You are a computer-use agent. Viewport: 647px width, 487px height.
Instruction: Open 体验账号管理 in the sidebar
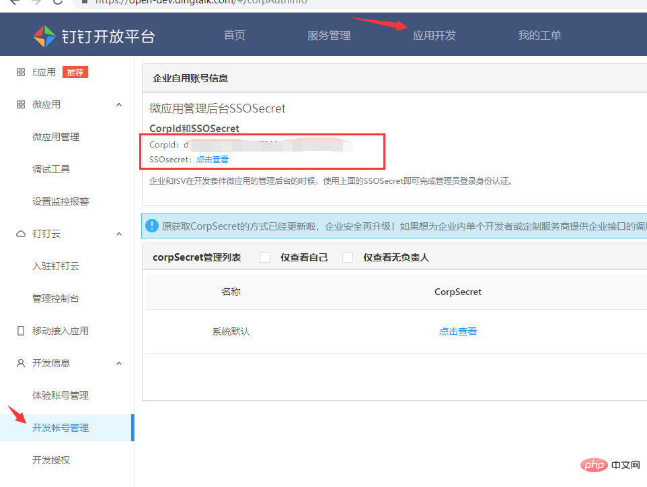coord(61,395)
